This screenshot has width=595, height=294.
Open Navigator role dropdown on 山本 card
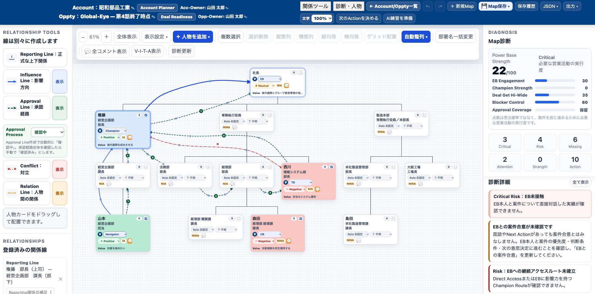(115, 234)
